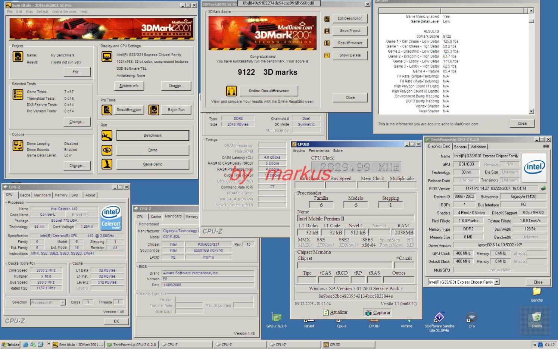The width and height of the screenshot is (558, 349).
Task: Open the Benchs folder on desktop
Action: click(537, 295)
